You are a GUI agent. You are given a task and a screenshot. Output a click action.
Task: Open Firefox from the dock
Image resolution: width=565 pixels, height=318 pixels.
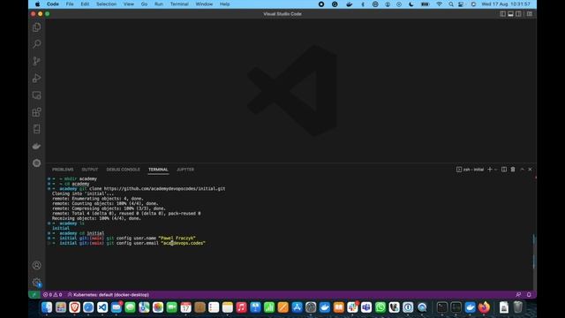click(484, 307)
